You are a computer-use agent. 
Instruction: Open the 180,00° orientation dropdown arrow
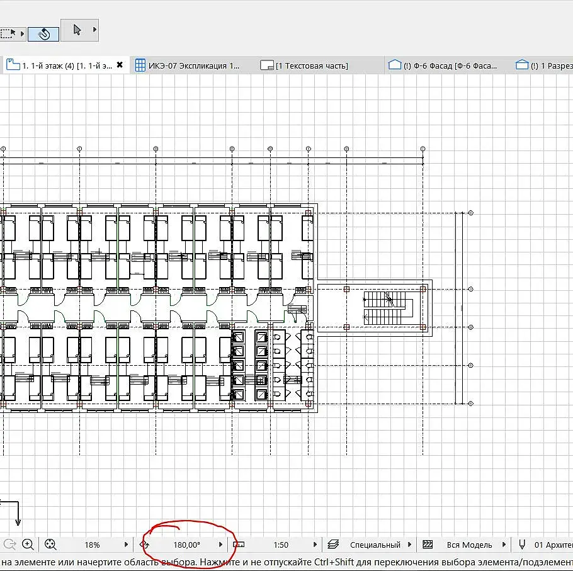click(x=220, y=545)
